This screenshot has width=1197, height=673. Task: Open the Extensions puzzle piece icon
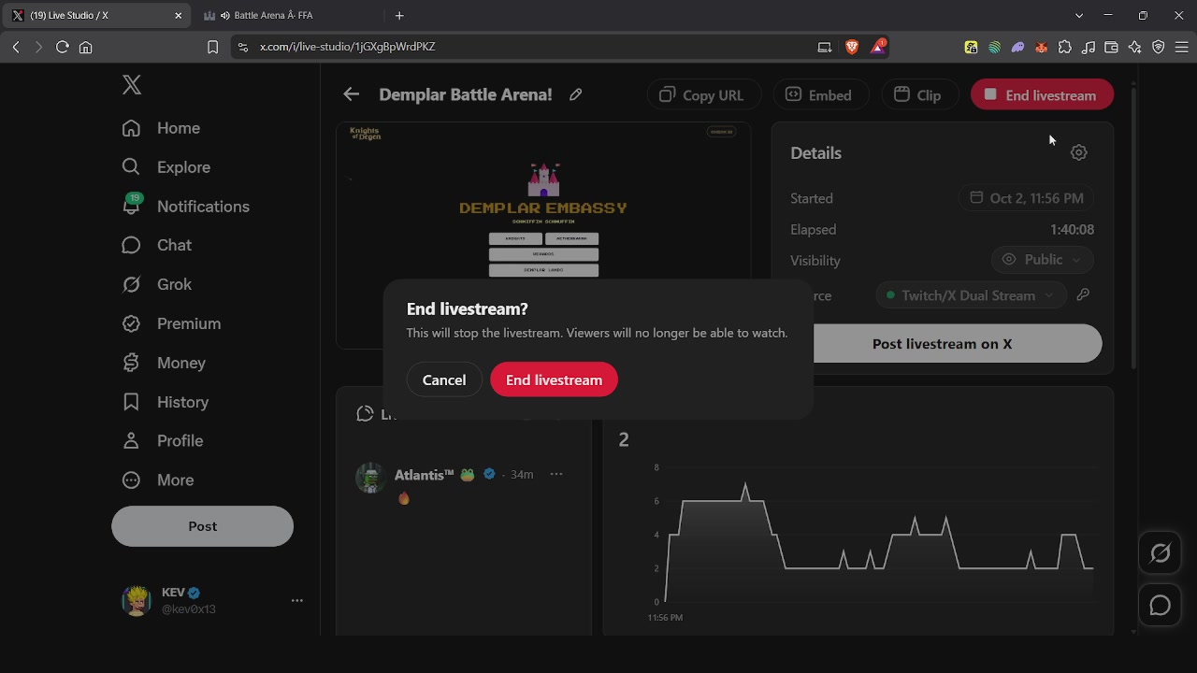click(1065, 47)
